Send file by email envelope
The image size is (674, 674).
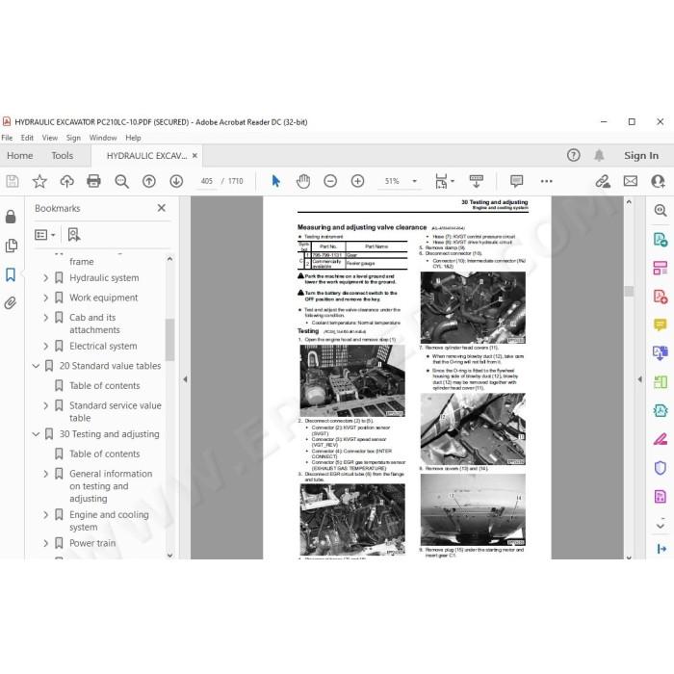coord(631,181)
